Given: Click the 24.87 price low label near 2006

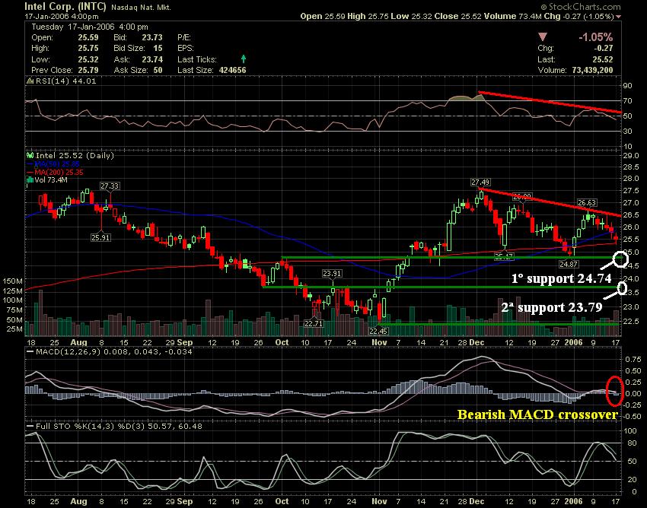Looking at the screenshot, I should point(569,264).
